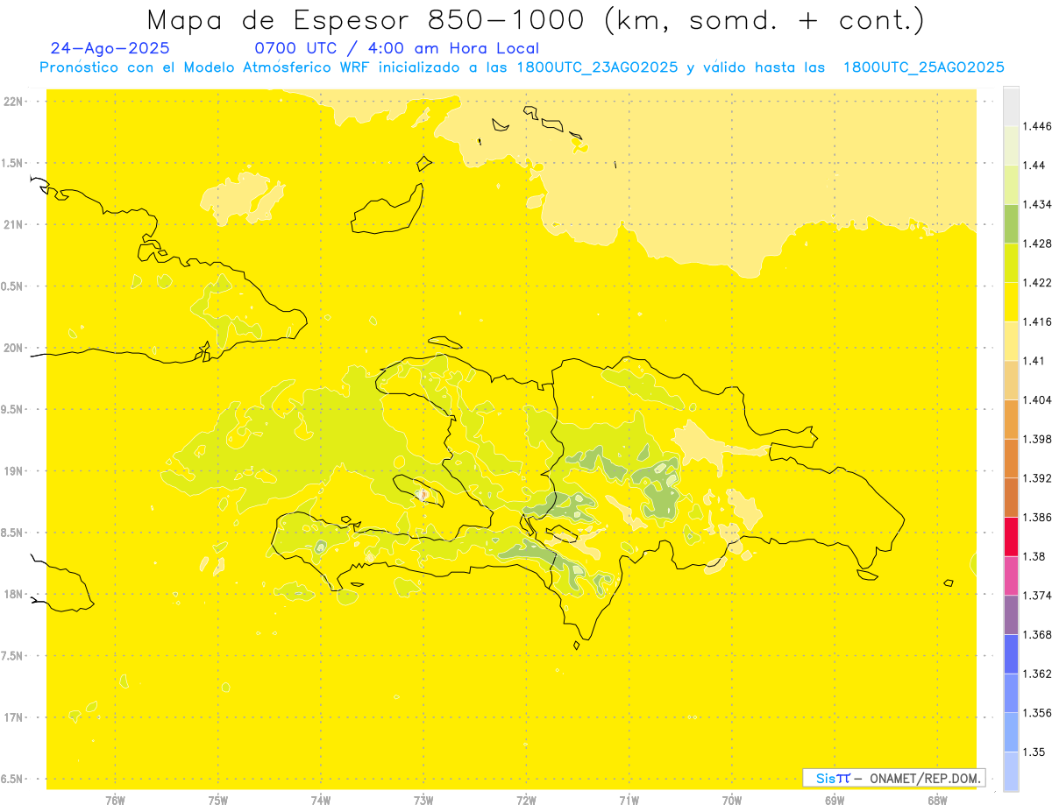Click the longitude label '74W'
Image resolution: width=1052 pixels, height=812 pixels.
coord(321,801)
